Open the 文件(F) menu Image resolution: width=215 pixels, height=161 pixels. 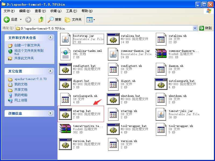coord(9,11)
